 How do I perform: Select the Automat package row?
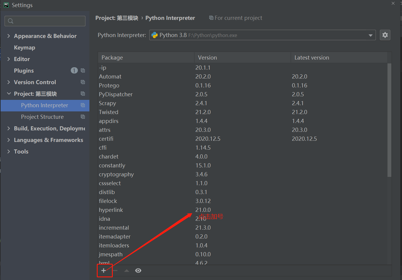click(x=242, y=76)
